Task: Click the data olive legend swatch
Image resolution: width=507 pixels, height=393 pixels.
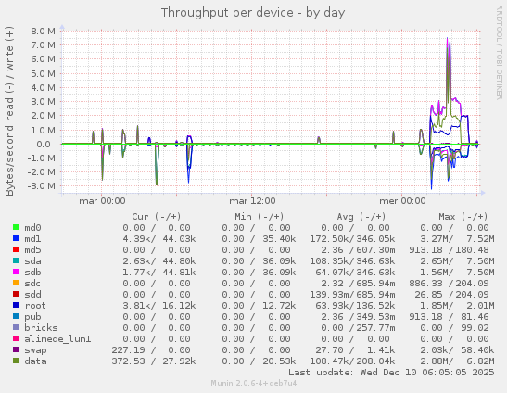Action: [x=16, y=361]
